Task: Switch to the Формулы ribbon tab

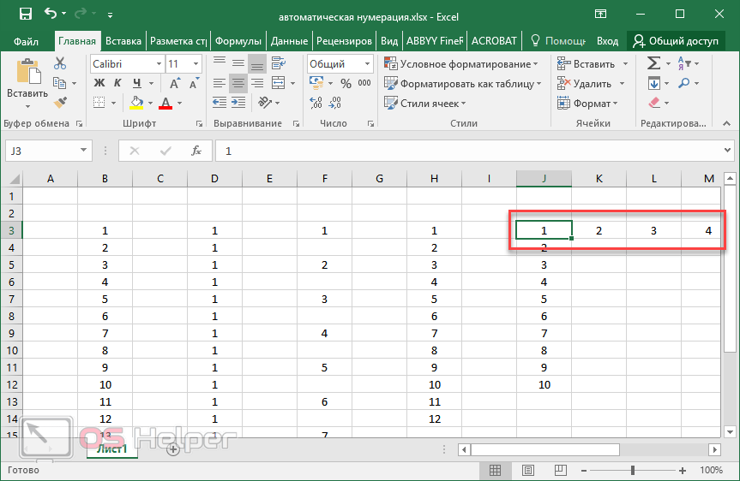Action: click(238, 40)
